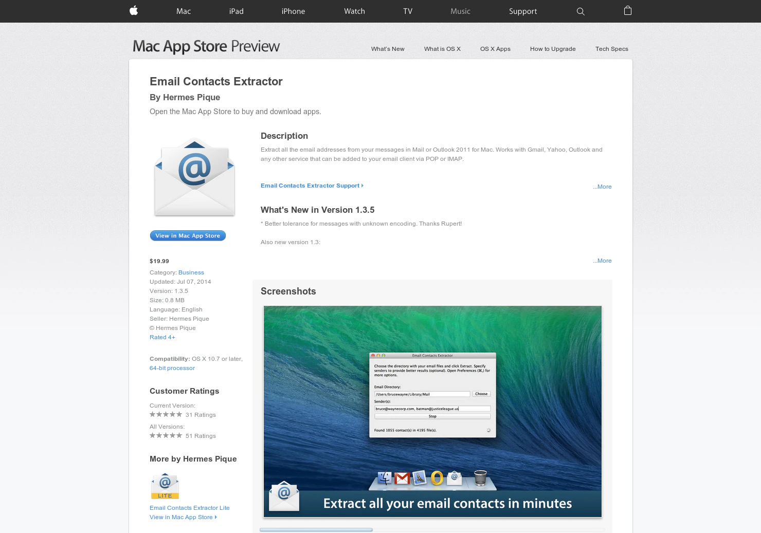This screenshot has width=761, height=533.
Task: Open the search magnifying glass
Action: coord(581,11)
